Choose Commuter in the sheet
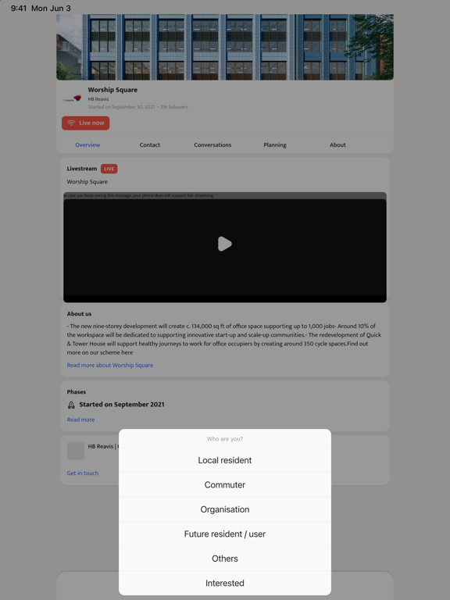This screenshot has height=600, width=450. tap(225, 485)
